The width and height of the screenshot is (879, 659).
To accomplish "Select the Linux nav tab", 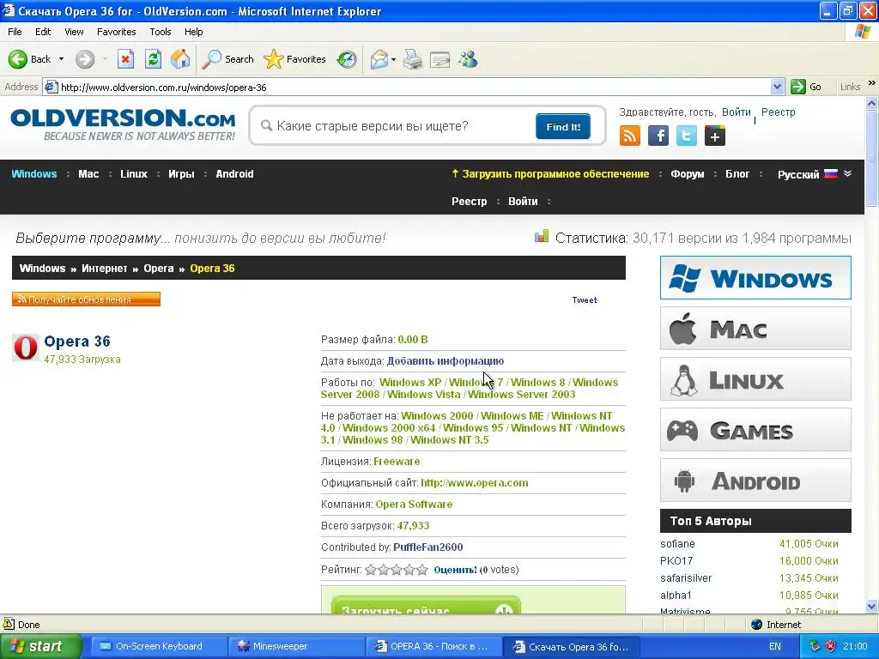I will point(134,173).
